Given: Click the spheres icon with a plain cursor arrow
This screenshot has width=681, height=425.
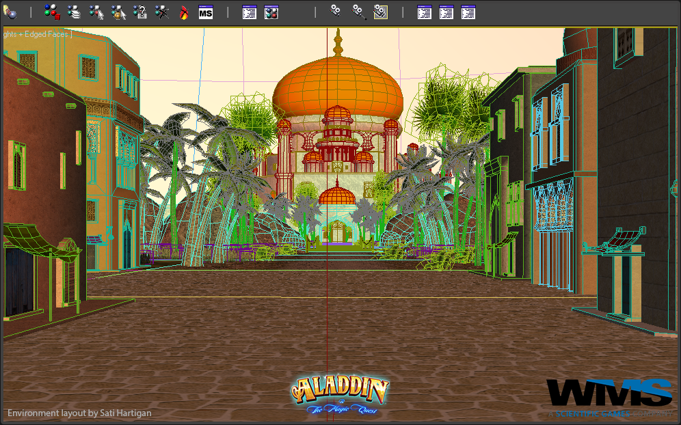Looking at the screenshot, I should tap(96, 12).
